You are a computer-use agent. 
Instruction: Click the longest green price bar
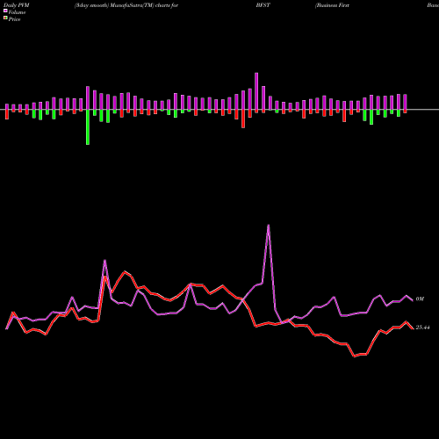pyautogui.click(x=88, y=127)
